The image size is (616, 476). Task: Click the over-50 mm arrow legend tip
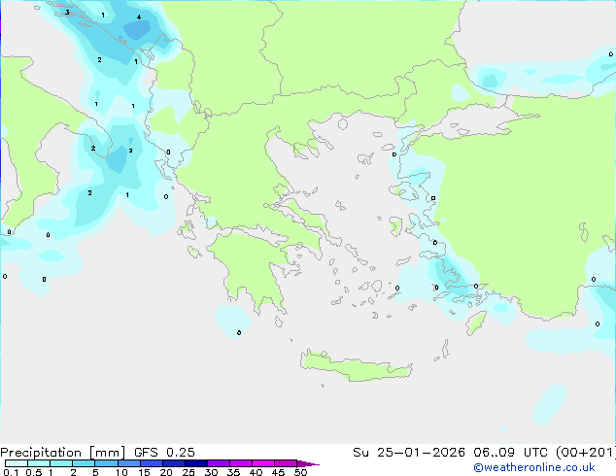pos(308,463)
